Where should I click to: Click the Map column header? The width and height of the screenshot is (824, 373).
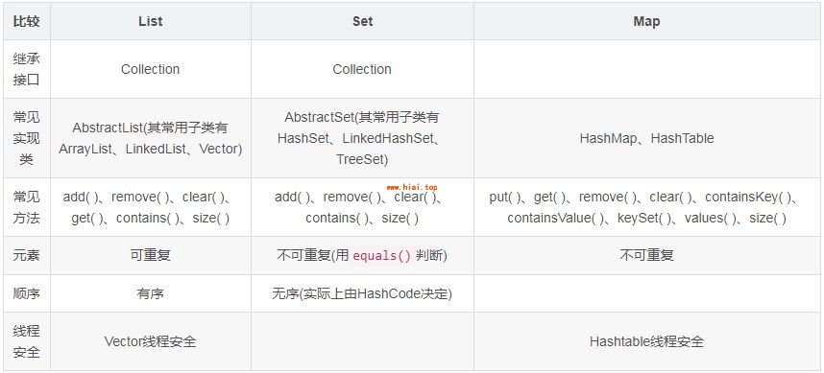(x=646, y=21)
